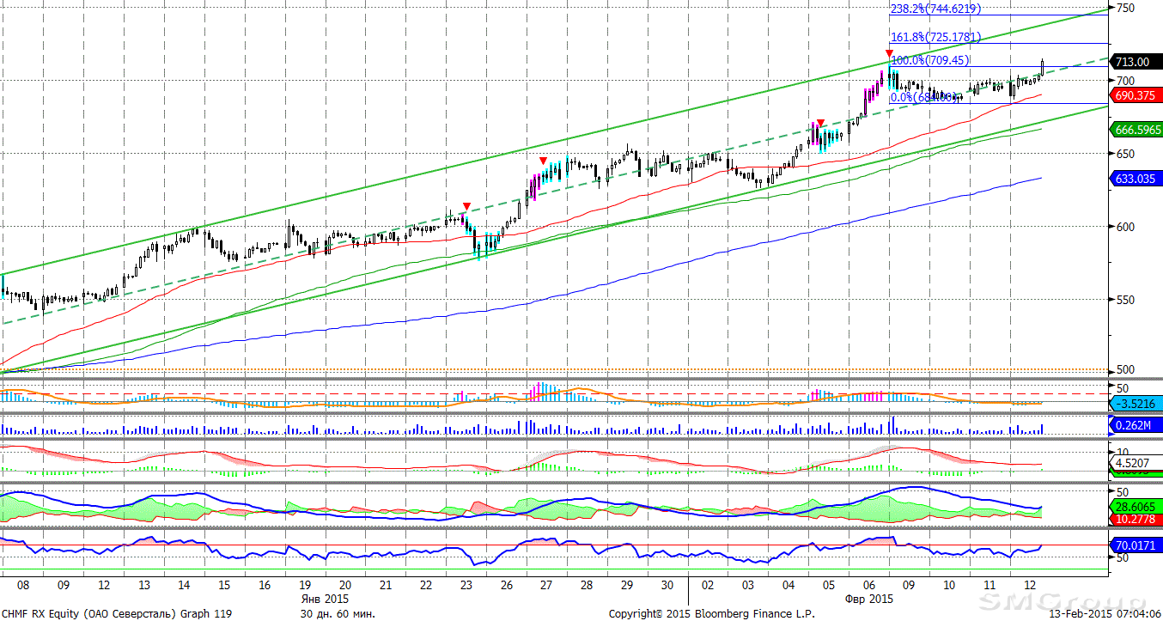
Task: Click the red triangle marker above January 23
Action: coord(466,207)
